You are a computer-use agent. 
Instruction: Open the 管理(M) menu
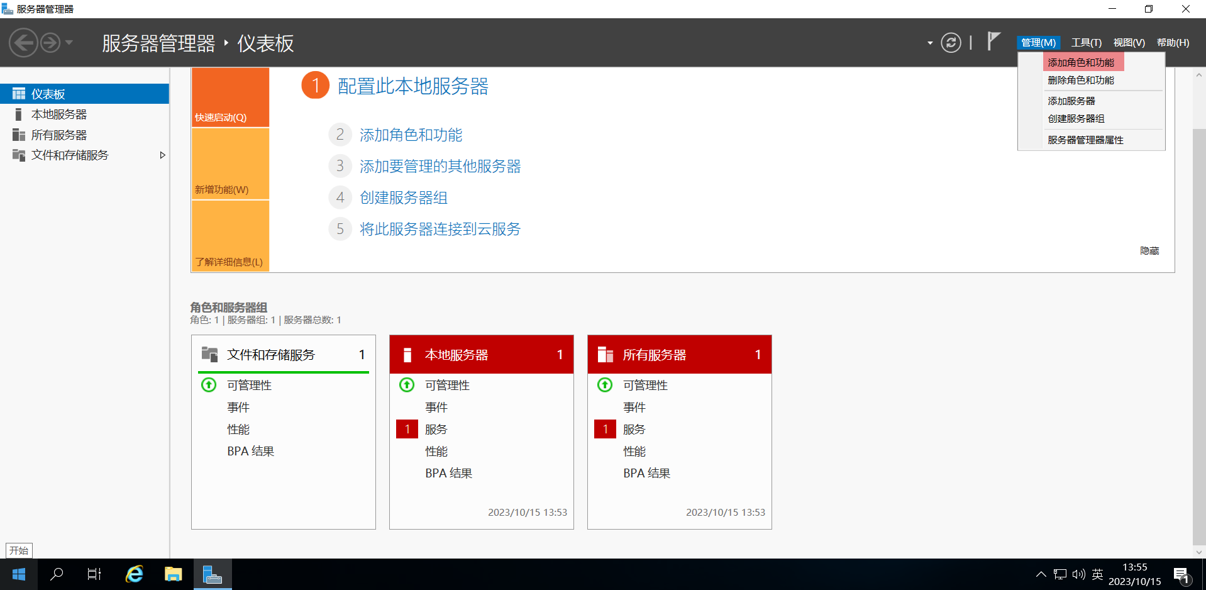1038,43
